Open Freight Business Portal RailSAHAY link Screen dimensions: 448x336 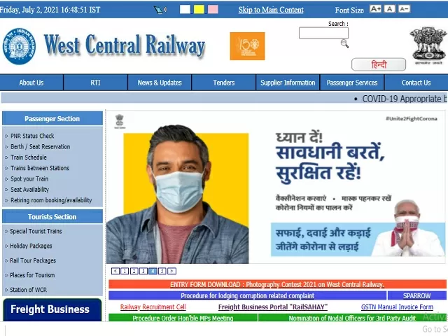[273, 307]
